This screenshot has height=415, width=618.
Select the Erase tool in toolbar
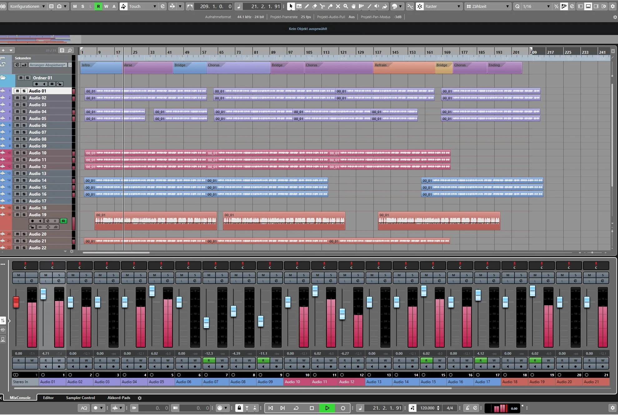[315, 6]
